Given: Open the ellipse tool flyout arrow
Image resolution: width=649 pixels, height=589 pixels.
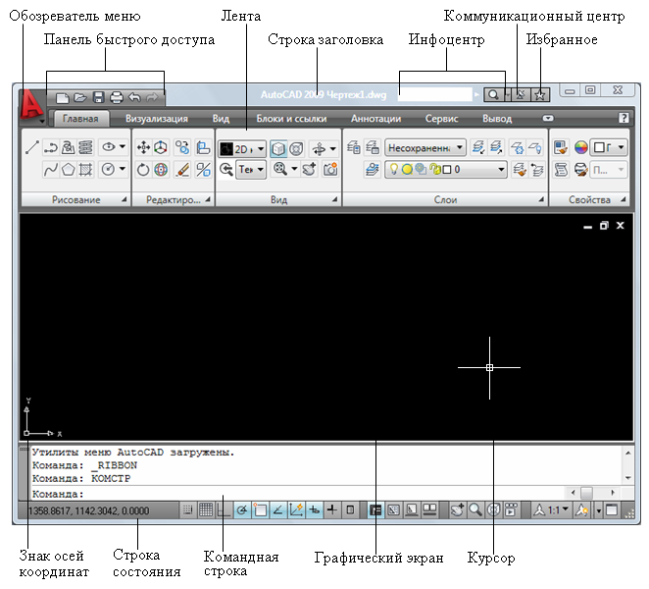Looking at the screenshot, I should click(x=123, y=146).
